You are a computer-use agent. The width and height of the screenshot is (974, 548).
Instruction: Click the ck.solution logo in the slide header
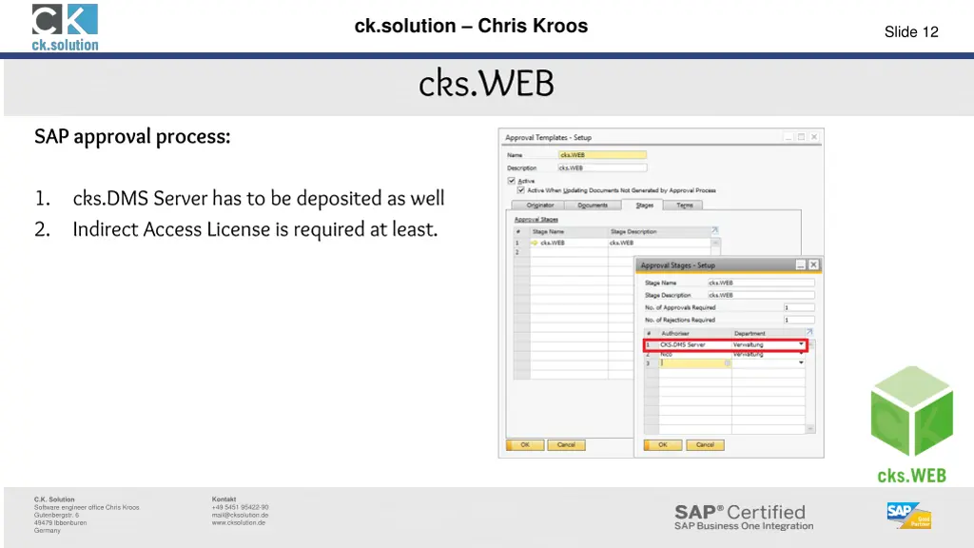(66, 28)
